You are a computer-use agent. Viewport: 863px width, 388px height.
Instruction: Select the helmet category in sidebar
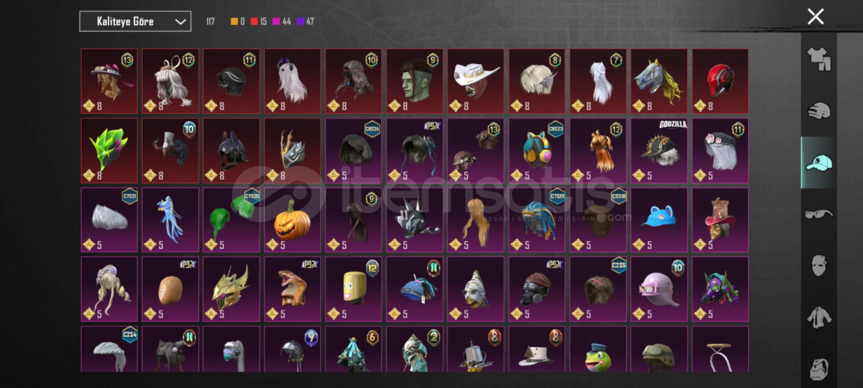click(819, 111)
